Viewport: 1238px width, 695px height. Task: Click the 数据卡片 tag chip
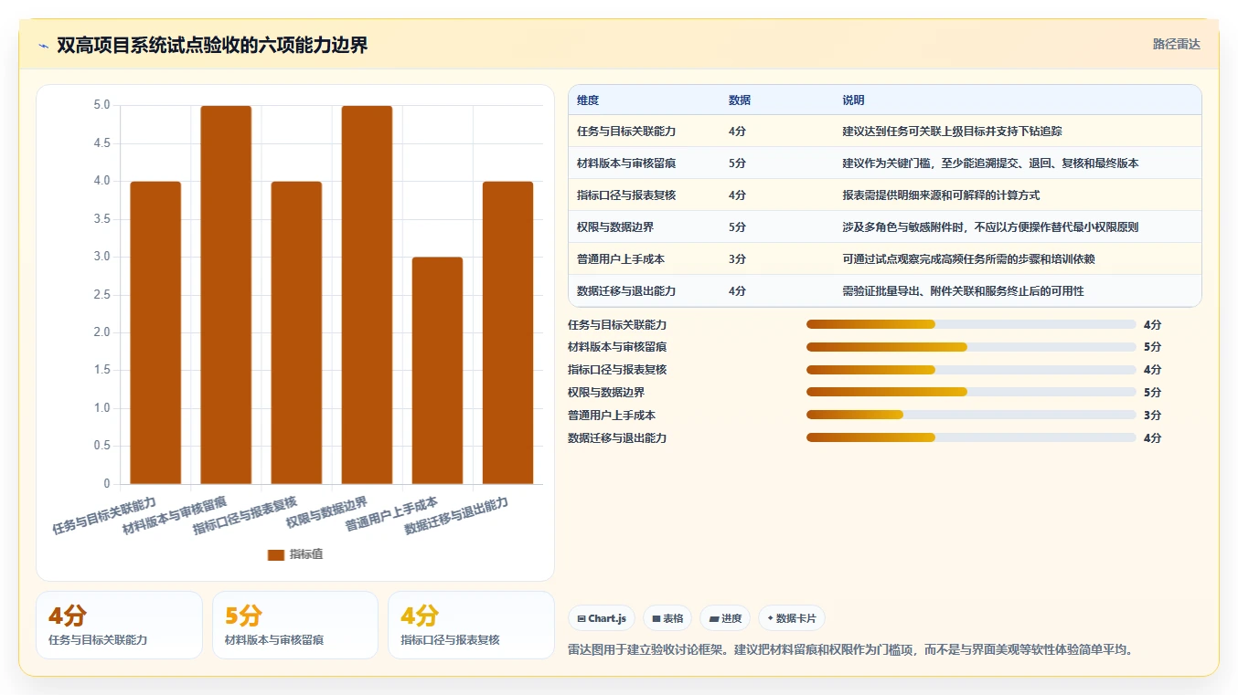coord(792,618)
